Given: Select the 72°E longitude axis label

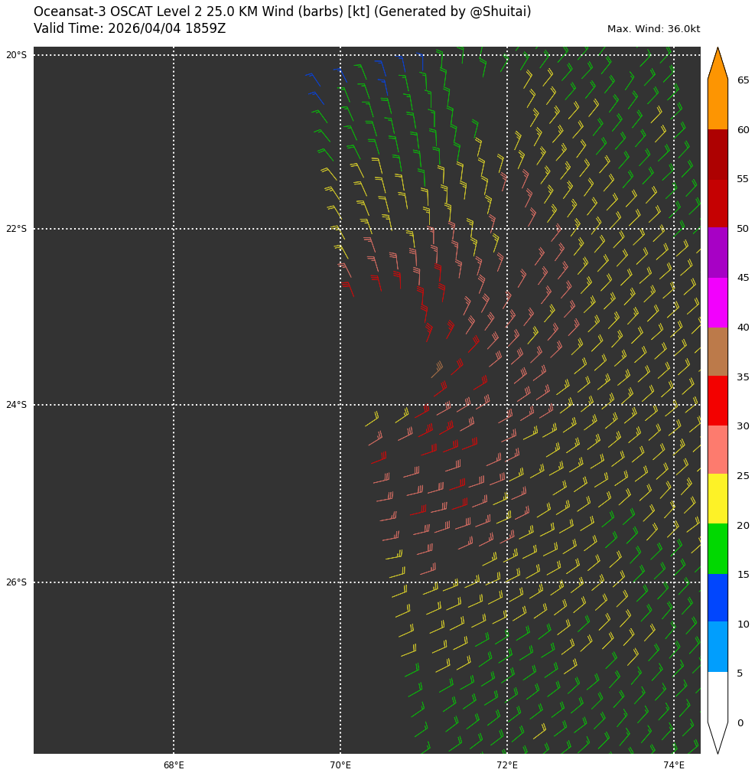Looking at the screenshot, I should click(x=507, y=765).
